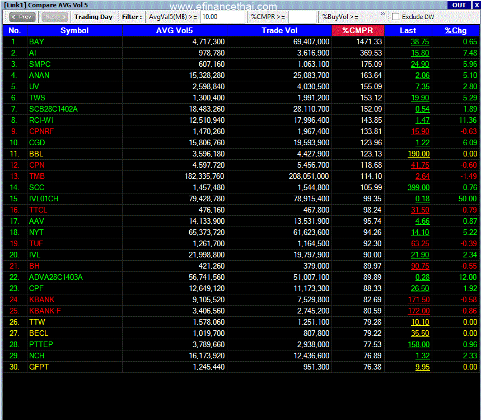This screenshot has height=420, width=481.
Task: Select the BH symbol
Action: 34,266
